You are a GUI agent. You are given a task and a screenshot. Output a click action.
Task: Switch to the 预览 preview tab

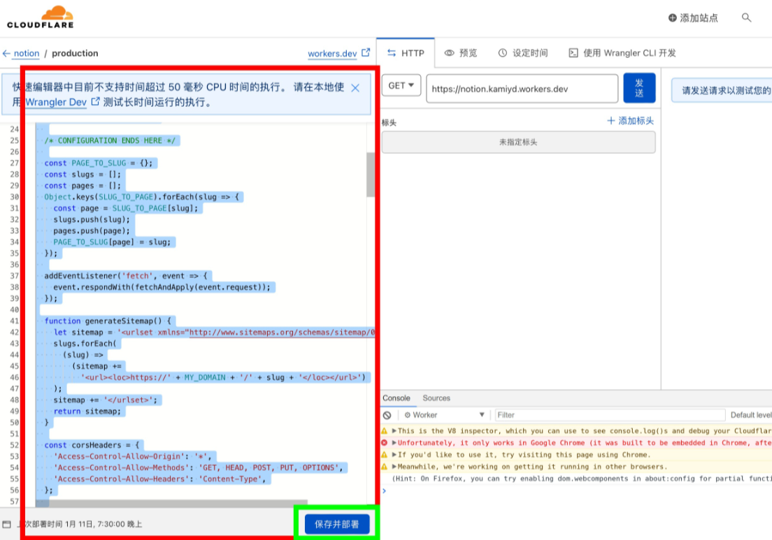pyautogui.click(x=461, y=53)
